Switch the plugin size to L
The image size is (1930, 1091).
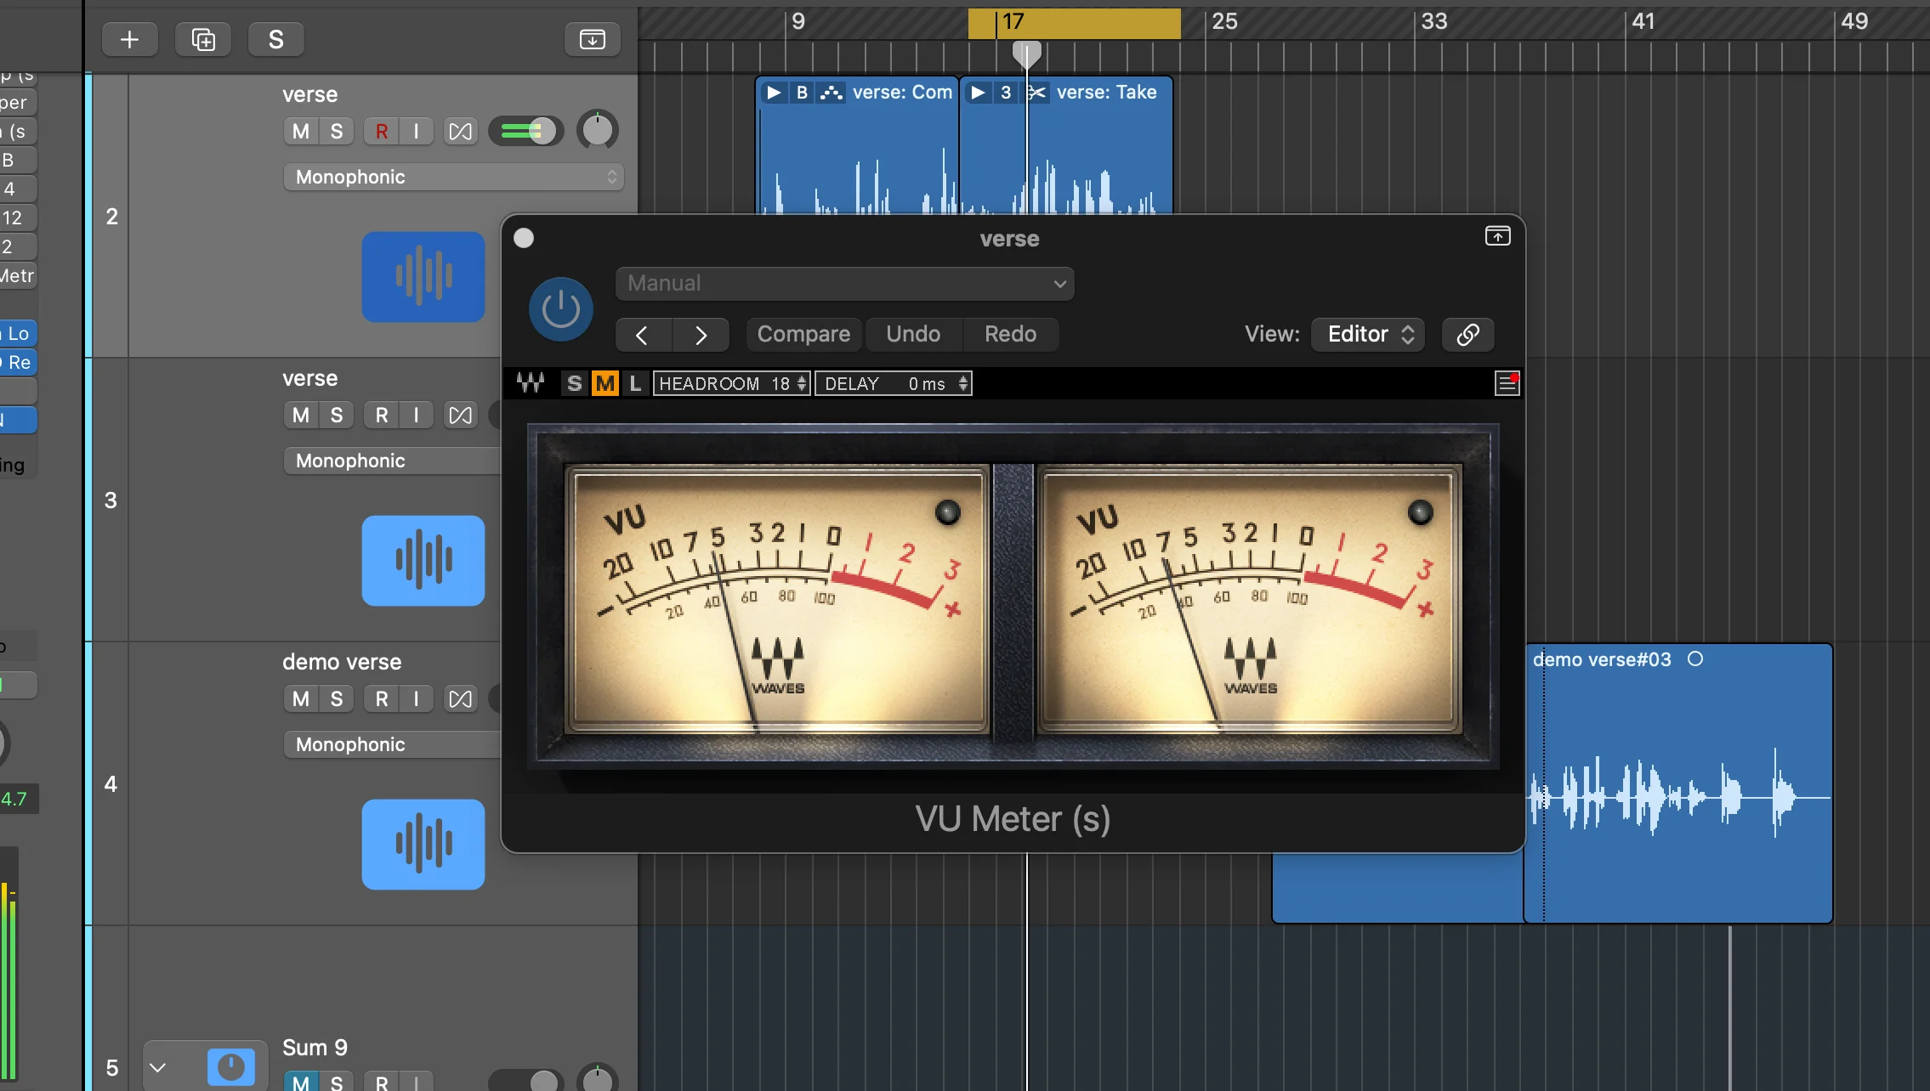(x=635, y=383)
